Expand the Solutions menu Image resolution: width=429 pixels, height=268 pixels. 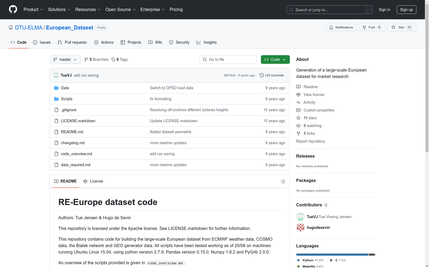[59, 10]
